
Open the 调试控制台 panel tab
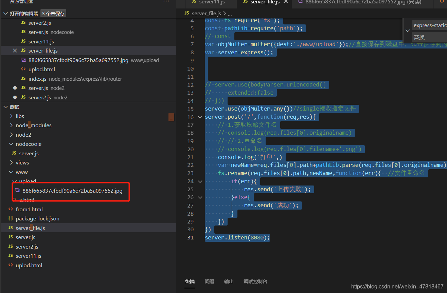click(x=255, y=281)
